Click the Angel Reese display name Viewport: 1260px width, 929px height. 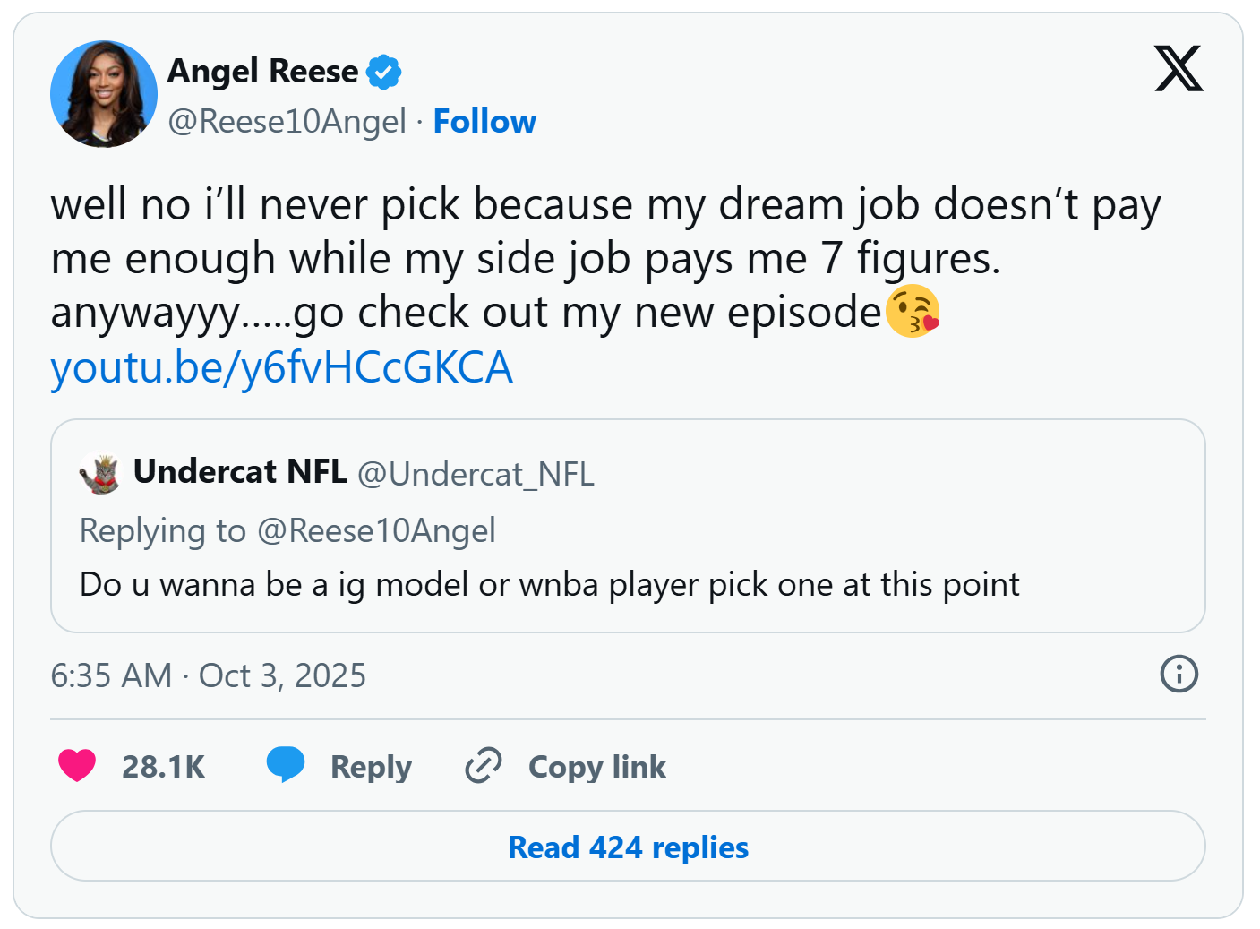[262, 71]
